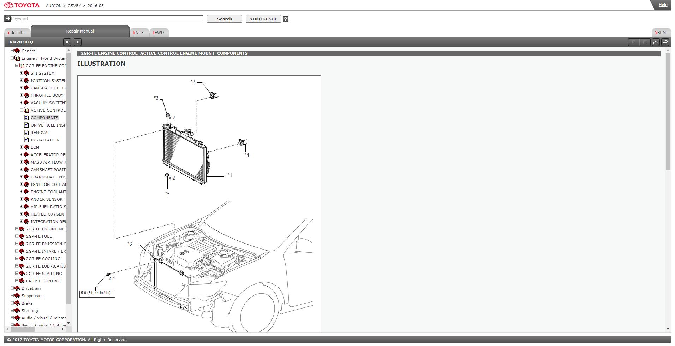
Task: Click the tree panel horizontal scrollbar thumb
Action: tap(23, 329)
